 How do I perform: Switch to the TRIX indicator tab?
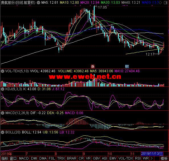(x=61, y=158)
